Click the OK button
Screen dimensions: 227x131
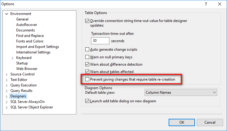tap(182, 122)
